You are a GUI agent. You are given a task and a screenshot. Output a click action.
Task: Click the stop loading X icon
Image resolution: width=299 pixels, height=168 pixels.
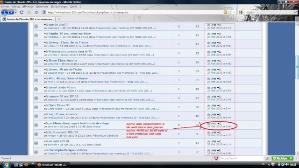point(29,13)
